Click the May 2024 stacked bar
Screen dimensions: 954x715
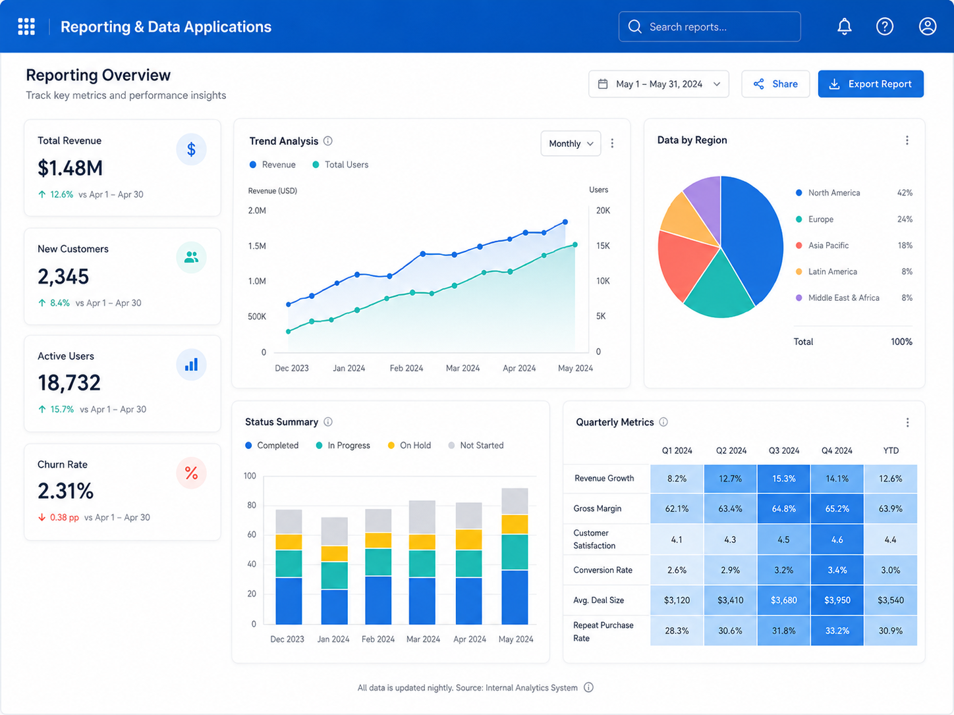coord(515,556)
